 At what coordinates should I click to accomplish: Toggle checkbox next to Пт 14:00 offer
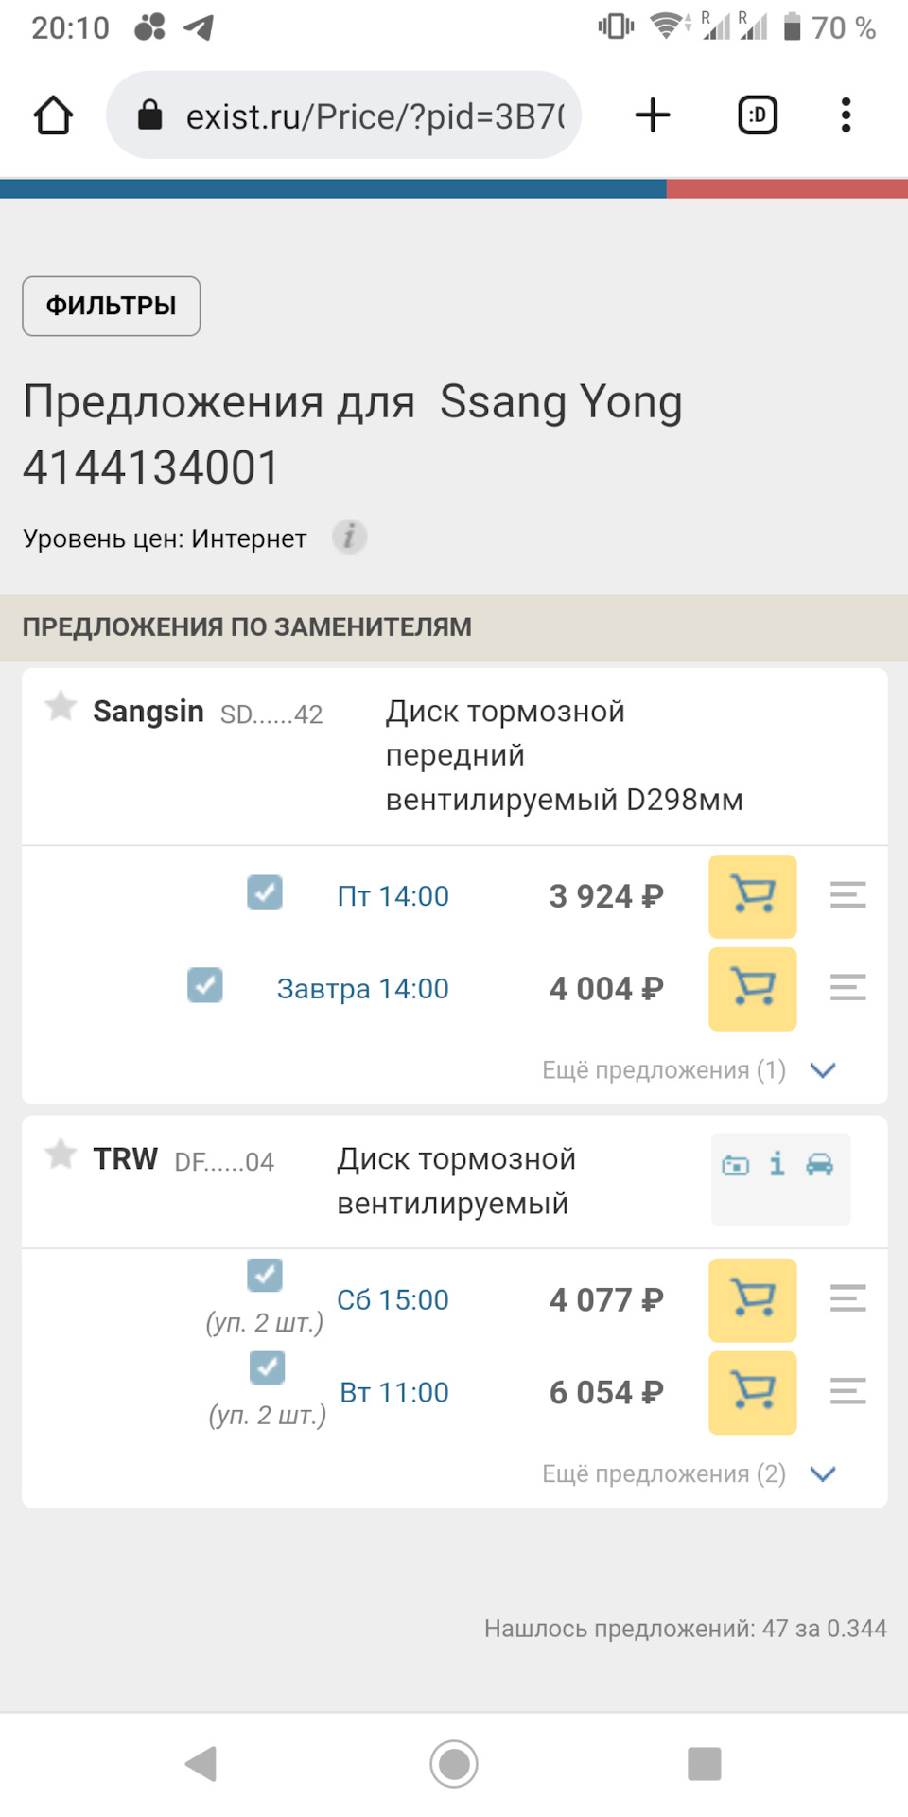click(x=265, y=892)
